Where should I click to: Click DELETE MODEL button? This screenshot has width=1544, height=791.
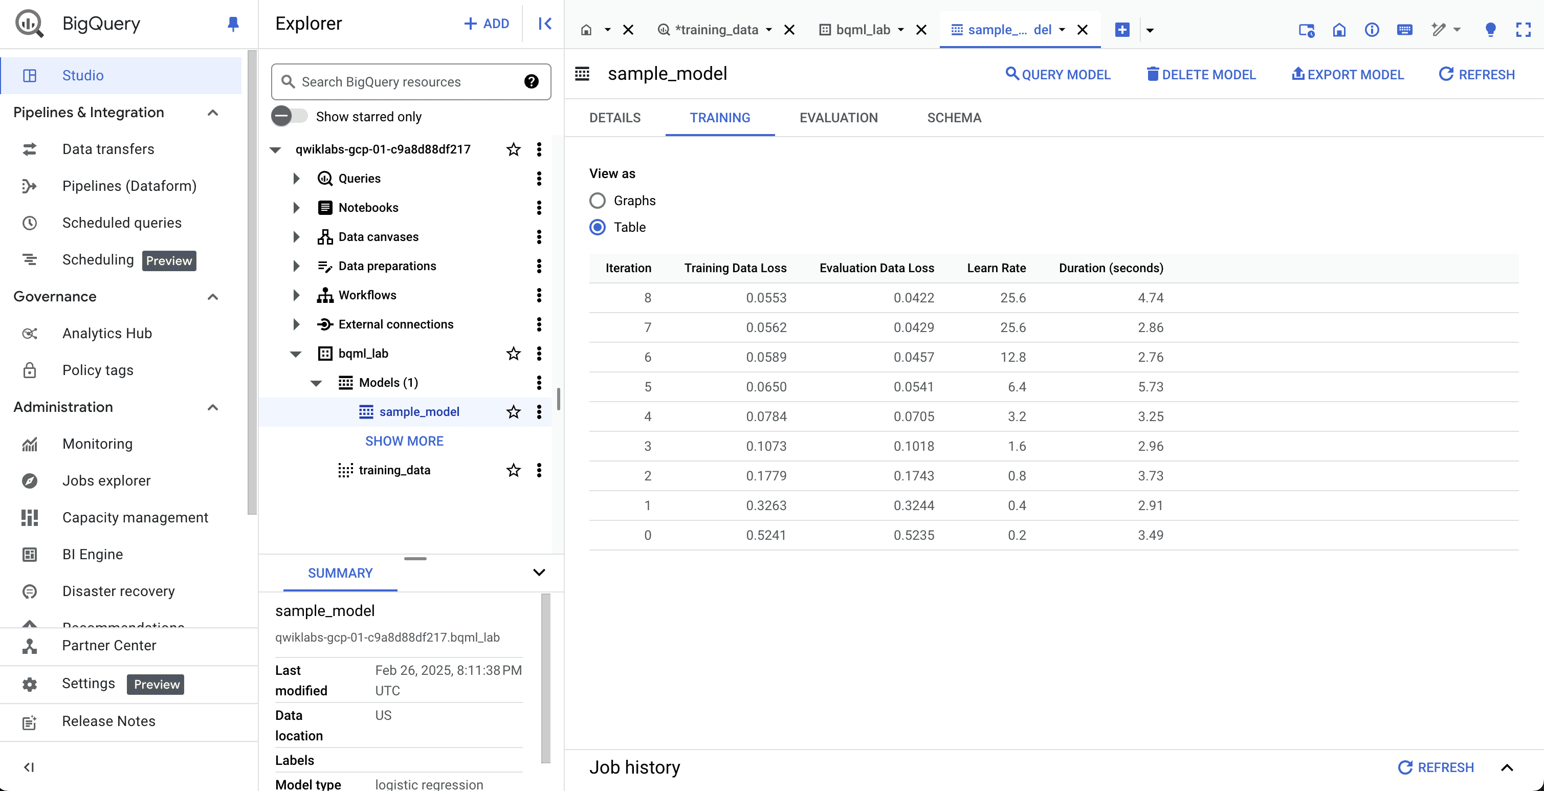pos(1201,74)
